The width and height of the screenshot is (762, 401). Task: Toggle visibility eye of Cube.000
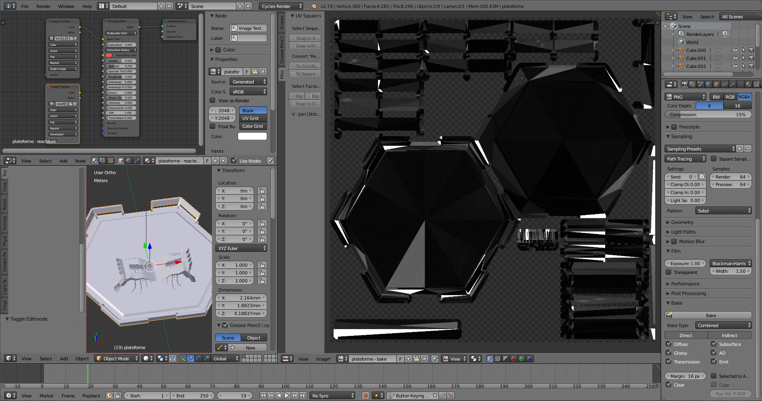click(735, 50)
